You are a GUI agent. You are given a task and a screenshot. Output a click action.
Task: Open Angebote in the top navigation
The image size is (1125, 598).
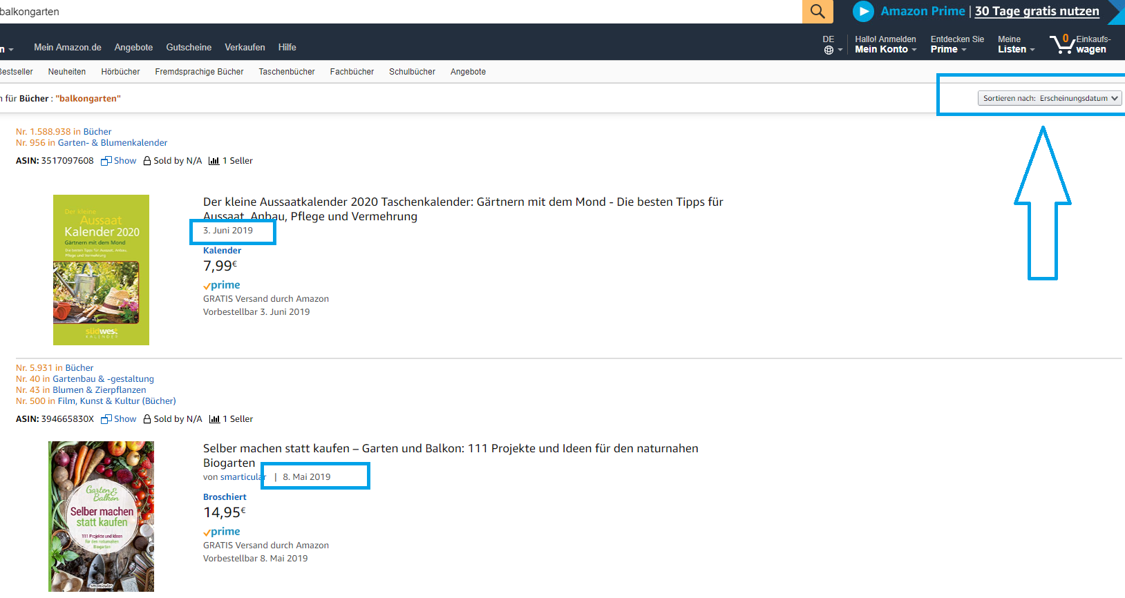tap(133, 47)
